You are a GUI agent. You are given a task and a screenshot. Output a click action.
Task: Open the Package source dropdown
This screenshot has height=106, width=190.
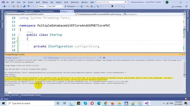tap(31, 58)
